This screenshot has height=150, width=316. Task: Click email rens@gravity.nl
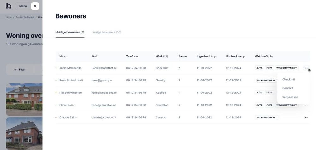click(102, 80)
